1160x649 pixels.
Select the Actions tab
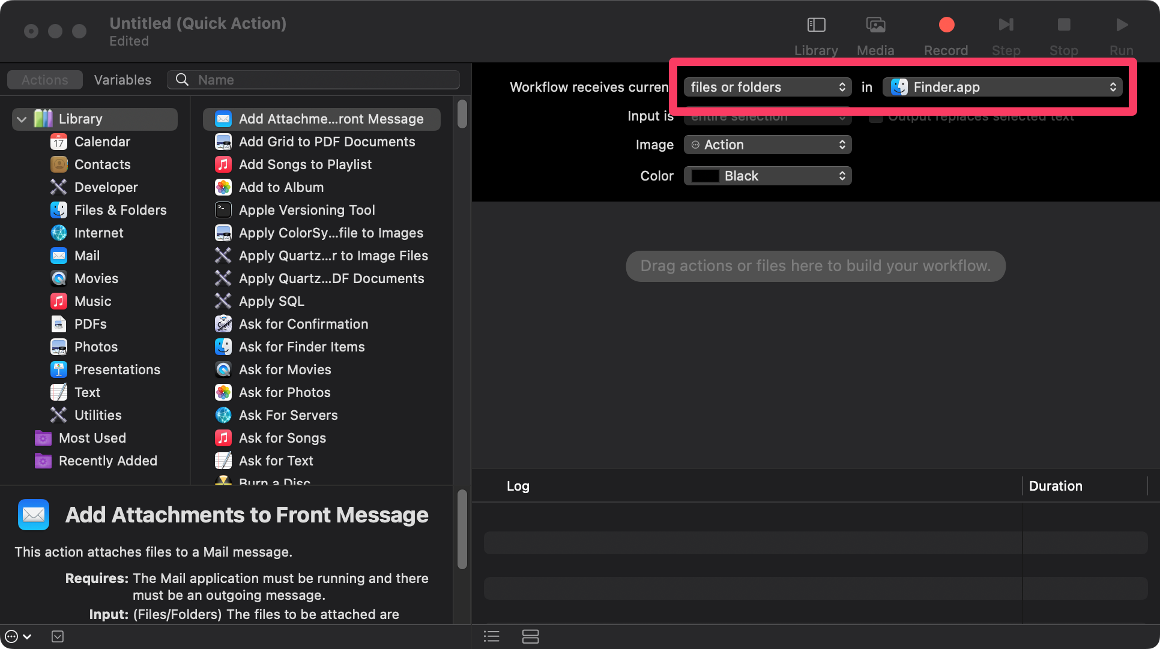pyautogui.click(x=44, y=80)
